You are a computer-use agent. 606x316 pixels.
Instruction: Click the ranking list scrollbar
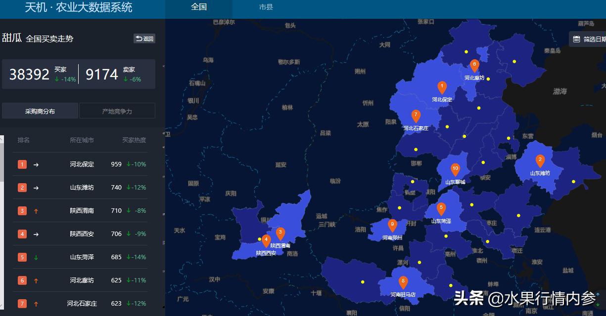2,158
